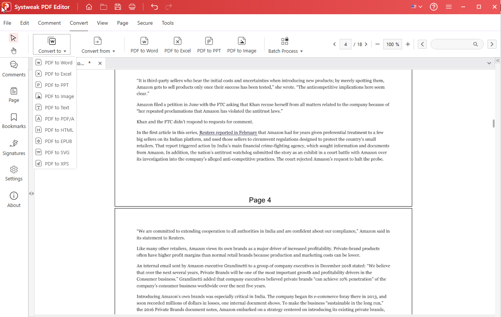Open the File menu
The width and height of the screenshot is (501, 317).
[x=7, y=23]
